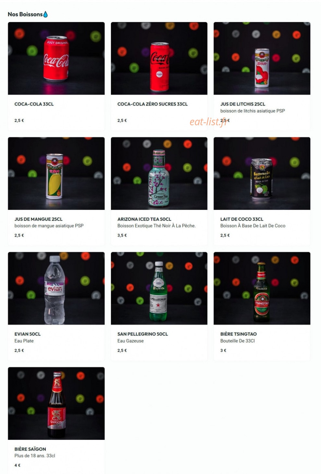Click the 3,5 € Arizona price
Viewport: 321px width, 474px height.
click(122, 235)
